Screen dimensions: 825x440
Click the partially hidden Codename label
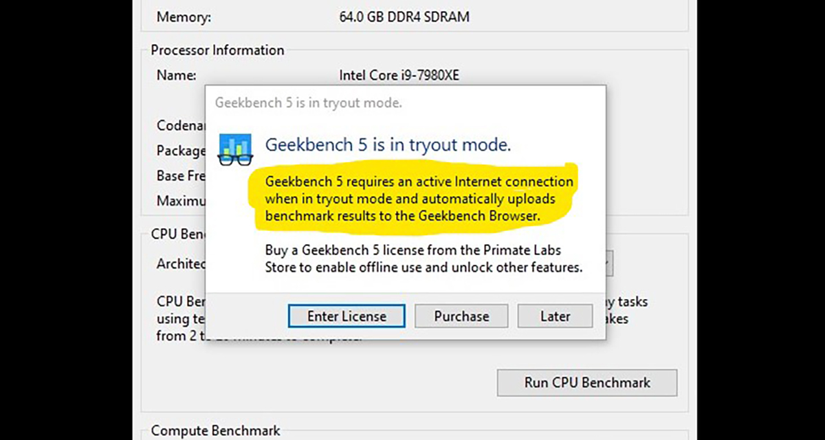pyautogui.click(x=181, y=126)
